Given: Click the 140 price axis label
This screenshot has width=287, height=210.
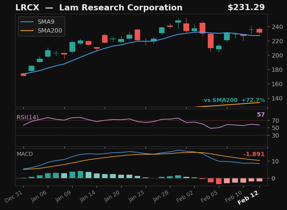Looking at the screenshot, I should pyautogui.click(x=277, y=98).
